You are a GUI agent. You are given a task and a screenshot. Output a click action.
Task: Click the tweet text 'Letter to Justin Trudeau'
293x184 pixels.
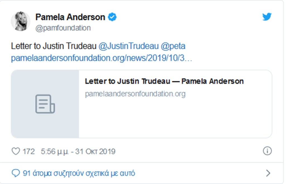[x=54, y=46]
